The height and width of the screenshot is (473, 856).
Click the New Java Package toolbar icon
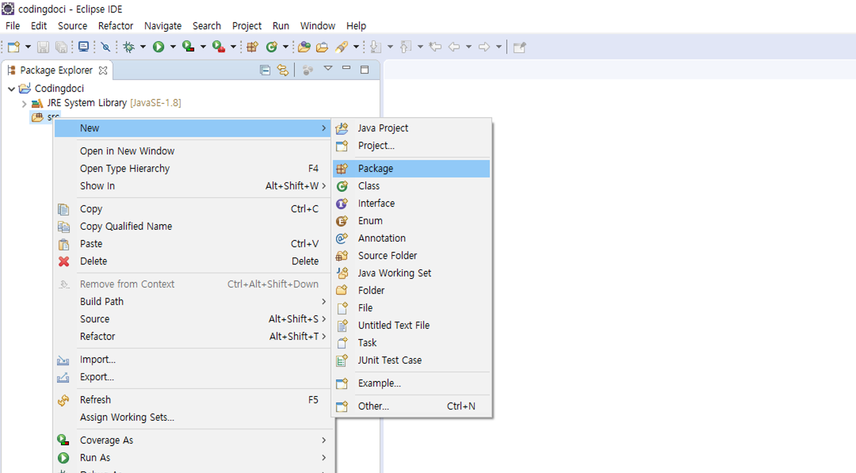click(x=252, y=47)
